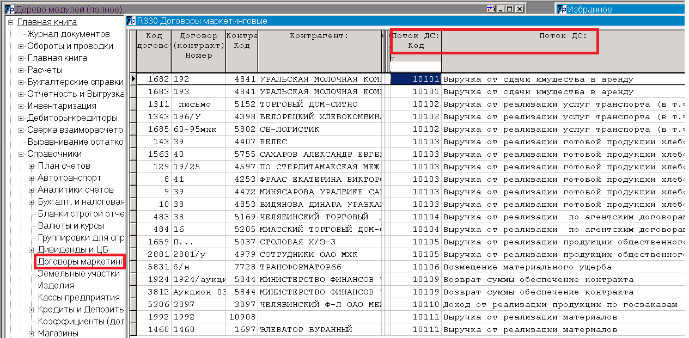689x338 pixels.
Task: Click the app icon on R330 Договоры маркетинговые window
Action: (x=130, y=20)
